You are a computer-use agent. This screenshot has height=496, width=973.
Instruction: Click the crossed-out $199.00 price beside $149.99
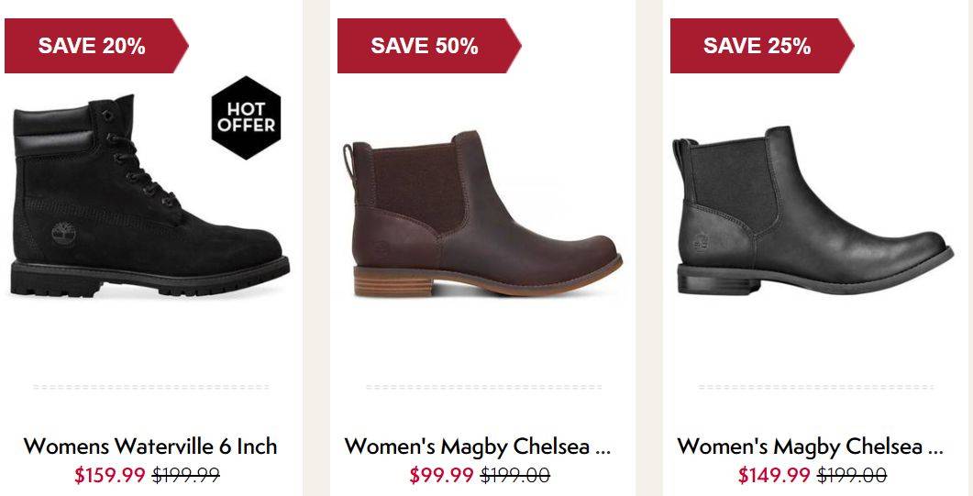point(852,475)
